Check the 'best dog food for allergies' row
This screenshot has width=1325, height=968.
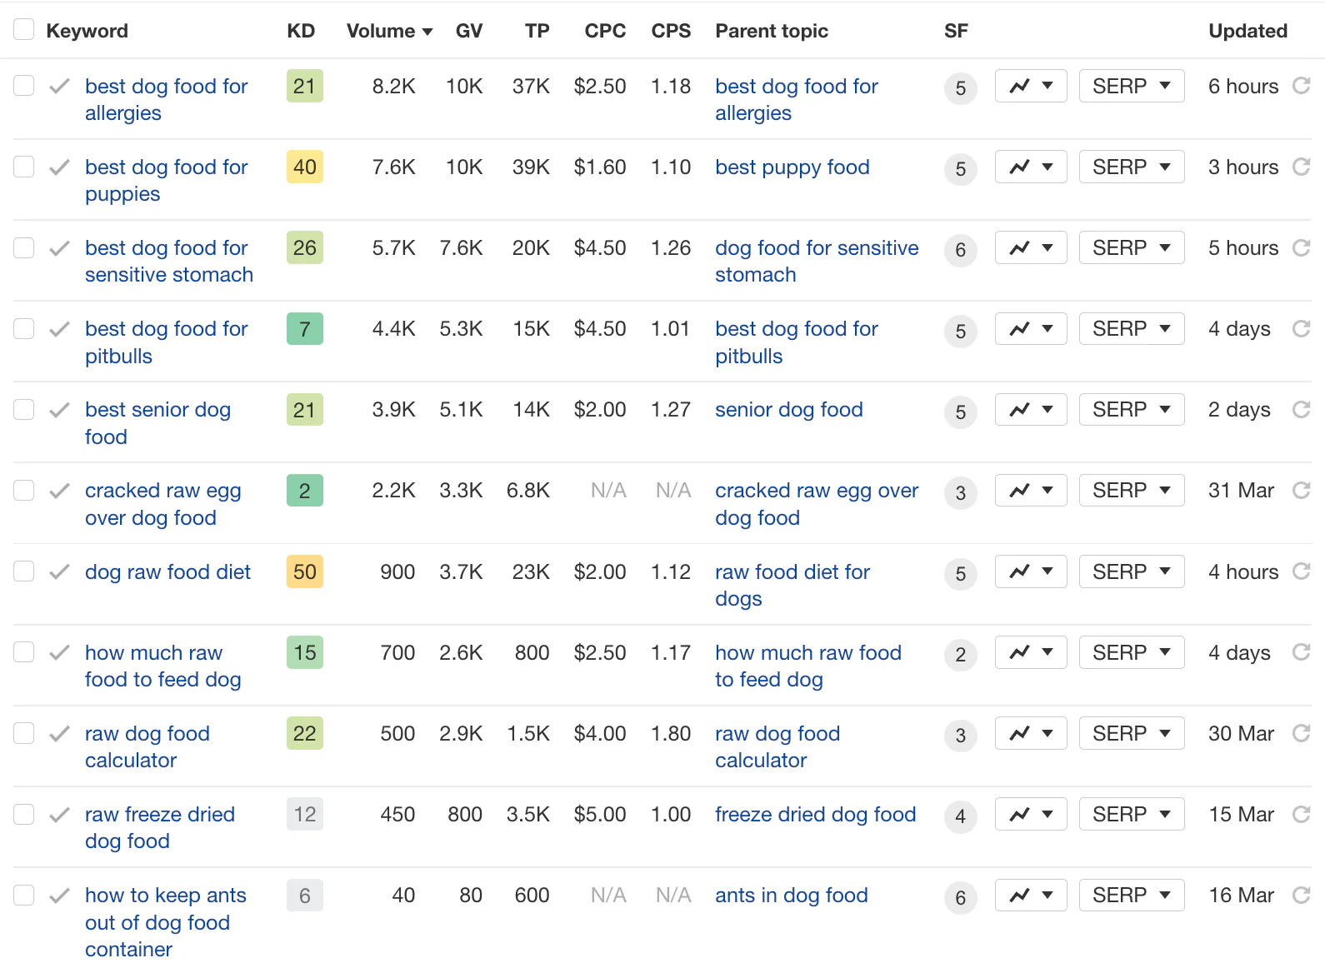(23, 85)
